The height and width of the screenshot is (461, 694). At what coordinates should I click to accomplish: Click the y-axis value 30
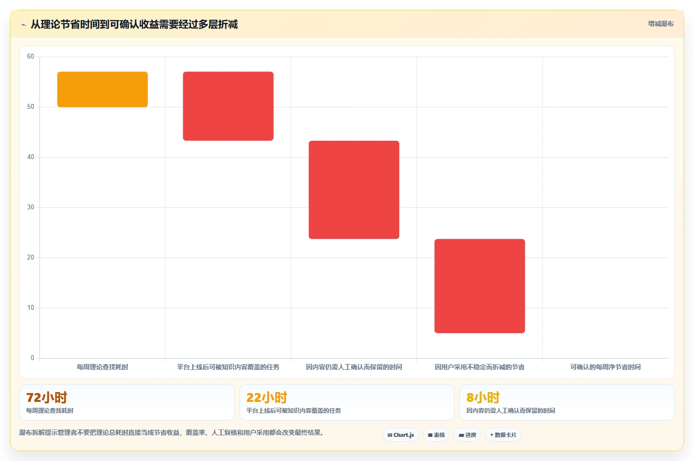(31, 207)
